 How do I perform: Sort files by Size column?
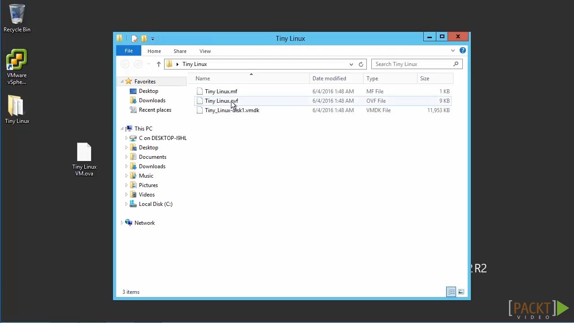(435, 79)
